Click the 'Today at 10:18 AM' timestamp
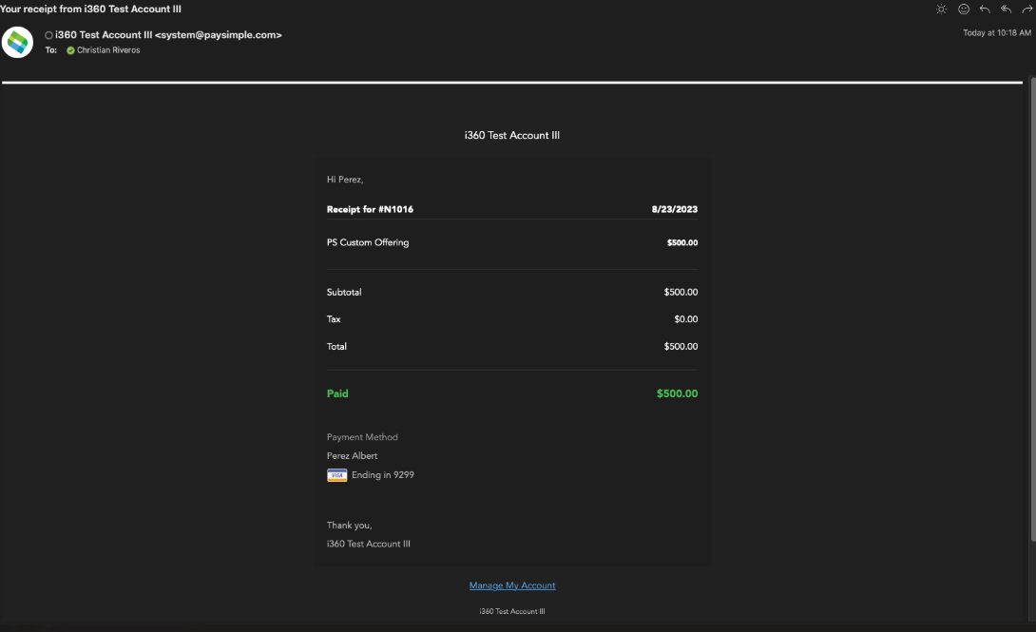 997,33
